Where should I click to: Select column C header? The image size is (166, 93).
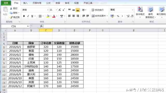click(x=46, y=30)
